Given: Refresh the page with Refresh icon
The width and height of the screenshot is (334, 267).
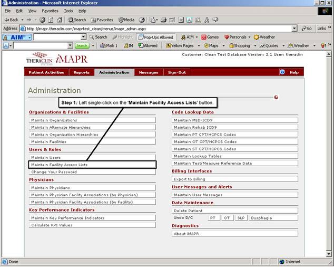Looking at the screenshot, I should tap(51, 20).
